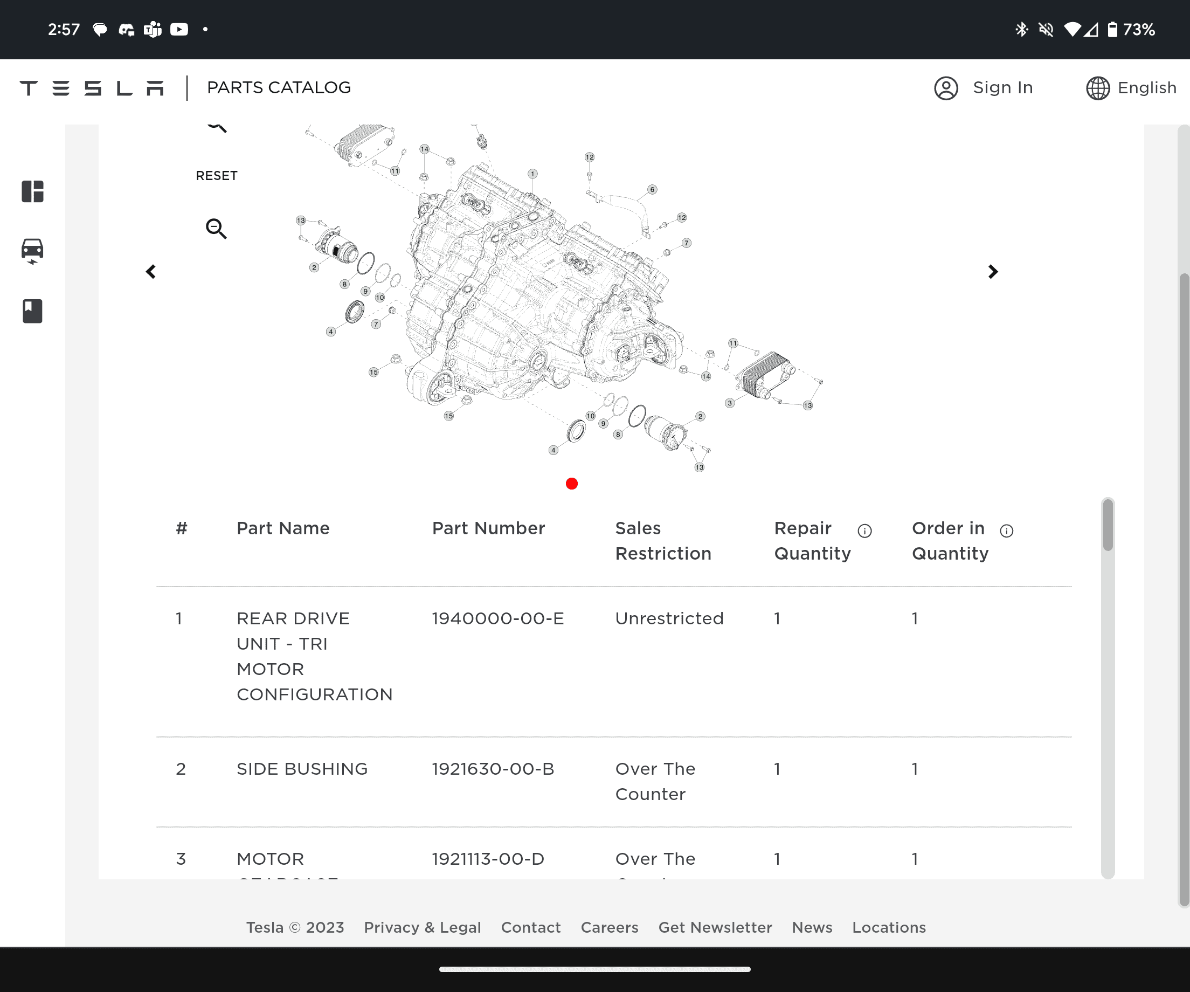Click the globe language icon
The image size is (1190, 992).
(x=1098, y=88)
